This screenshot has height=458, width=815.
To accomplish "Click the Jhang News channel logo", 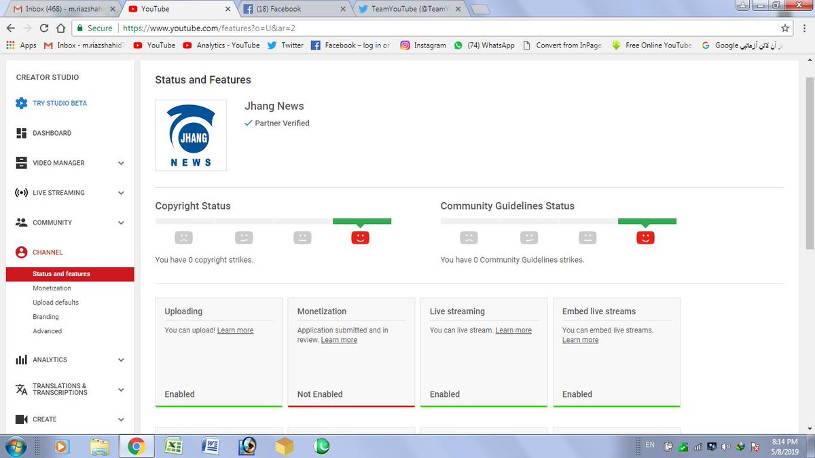I will click(x=191, y=135).
